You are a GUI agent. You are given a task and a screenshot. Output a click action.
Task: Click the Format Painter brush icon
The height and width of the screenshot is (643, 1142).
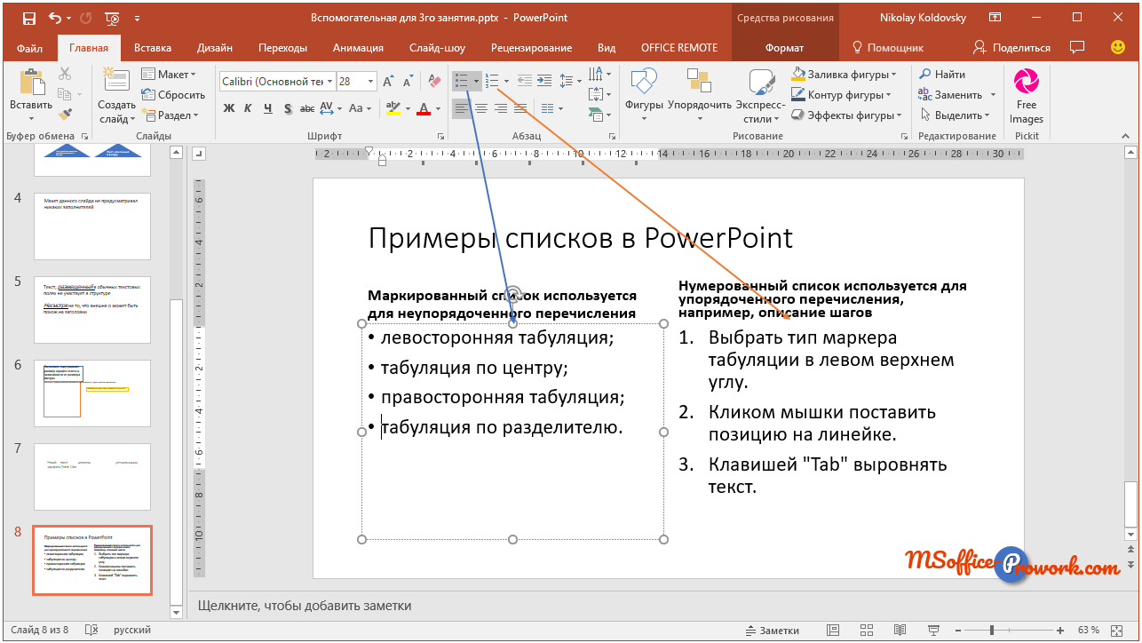pos(65,114)
